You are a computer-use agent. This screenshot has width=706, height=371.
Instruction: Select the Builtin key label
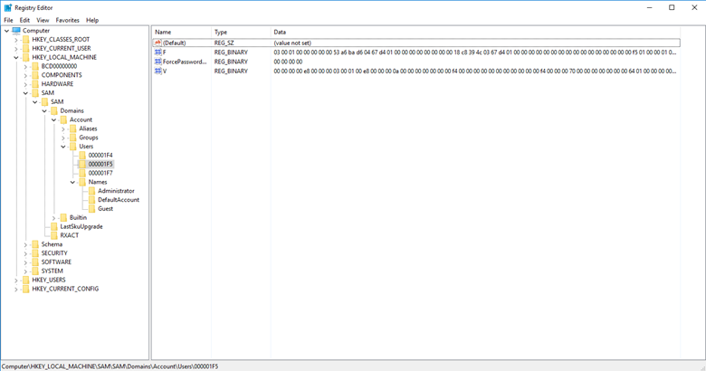tap(79, 217)
